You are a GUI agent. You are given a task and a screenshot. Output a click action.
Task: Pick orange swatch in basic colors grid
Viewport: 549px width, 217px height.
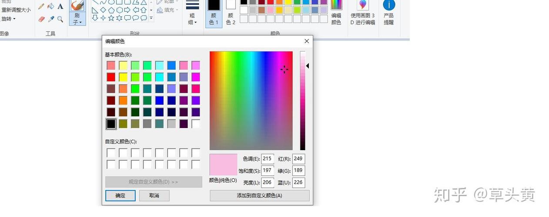pyautogui.click(x=123, y=101)
